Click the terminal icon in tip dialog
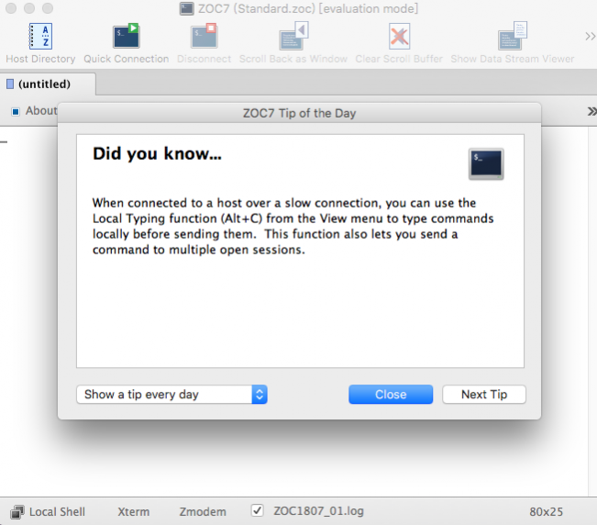Screen dimensions: 597x525 coord(486,163)
